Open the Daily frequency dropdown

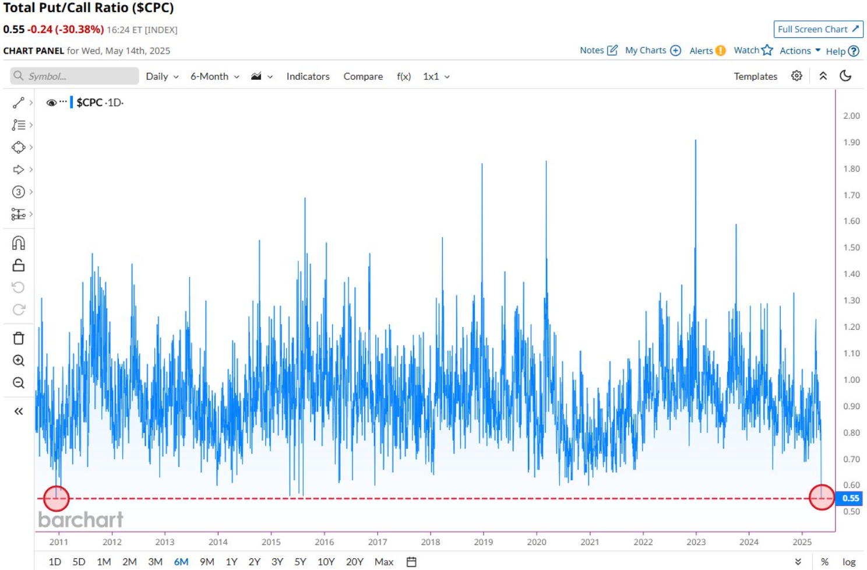pos(162,76)
